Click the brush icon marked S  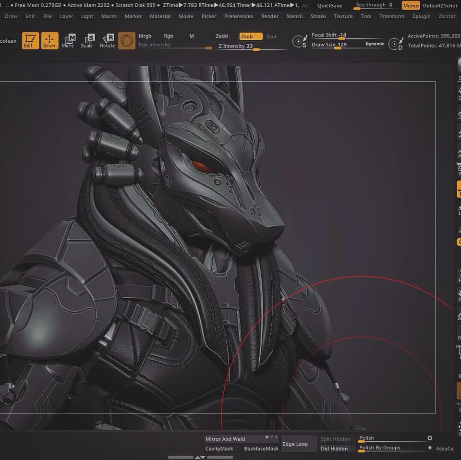point(300,41)
